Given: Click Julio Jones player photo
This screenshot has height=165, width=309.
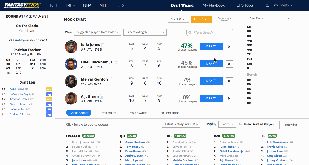Looking at the screenshot, I should click(x=71, y=47).
